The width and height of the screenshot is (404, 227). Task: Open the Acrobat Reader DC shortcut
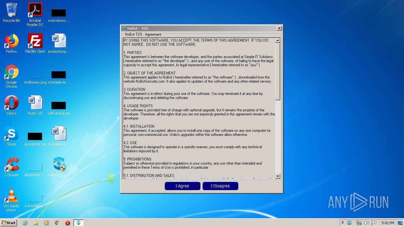(35, 14)
